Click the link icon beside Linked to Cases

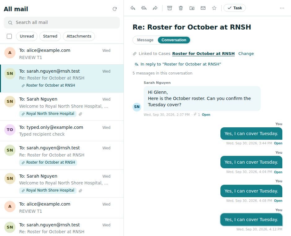135,54
